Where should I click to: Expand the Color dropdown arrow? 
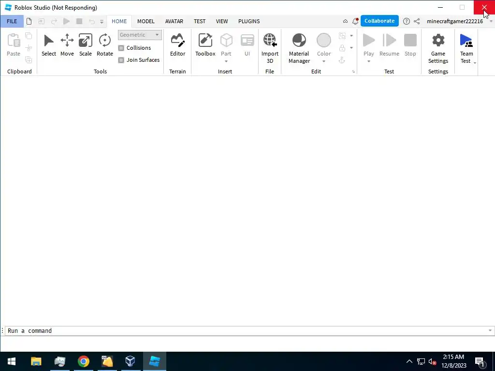click(x=323, y=61)
